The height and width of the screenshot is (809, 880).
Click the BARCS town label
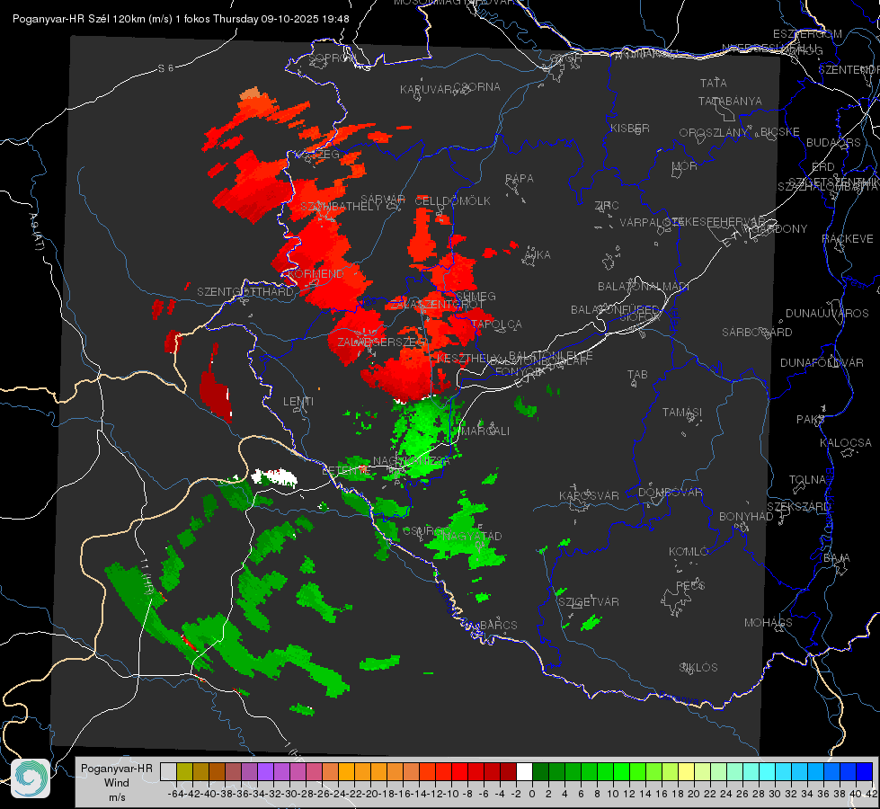pos(499,626)
